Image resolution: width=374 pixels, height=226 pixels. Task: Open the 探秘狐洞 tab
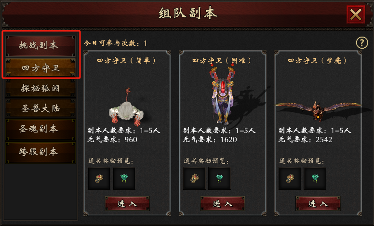click(x=40, y=88)
